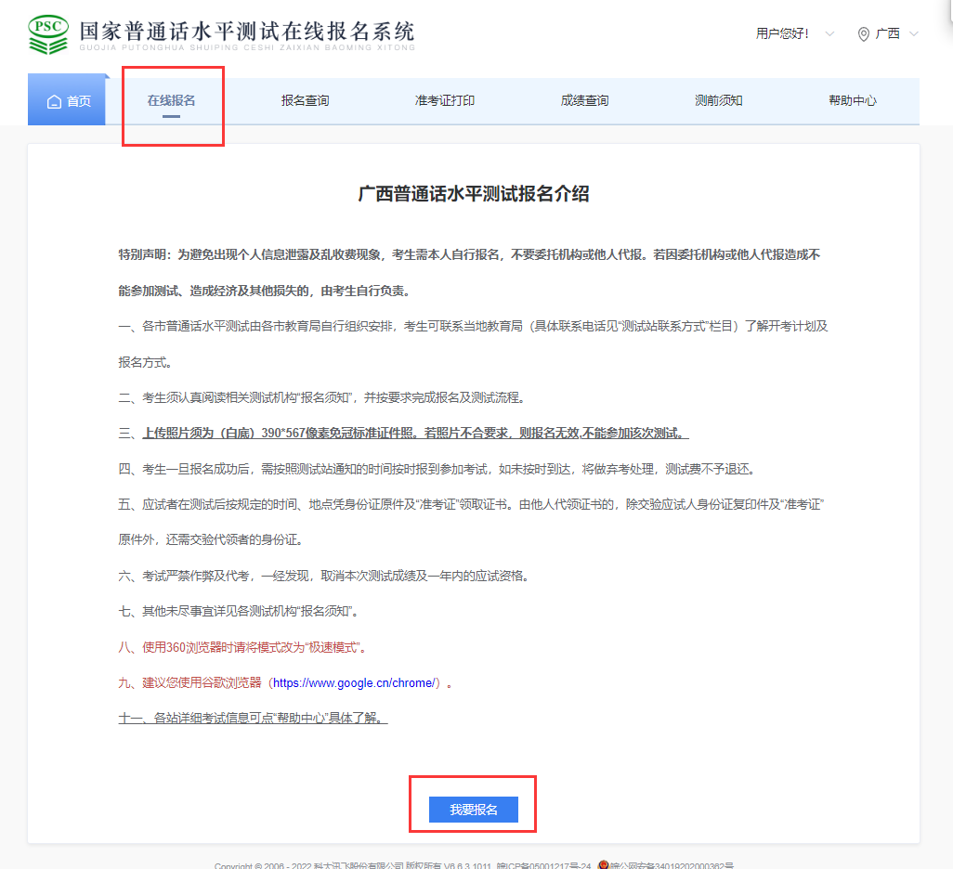953x869 pixels.
Task: Switch to the 成绩查询 tab
Action: pyautogui.click(x=583, y=99)
